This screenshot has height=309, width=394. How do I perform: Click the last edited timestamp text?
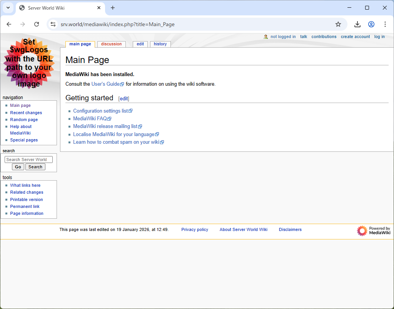click(114, 230)
